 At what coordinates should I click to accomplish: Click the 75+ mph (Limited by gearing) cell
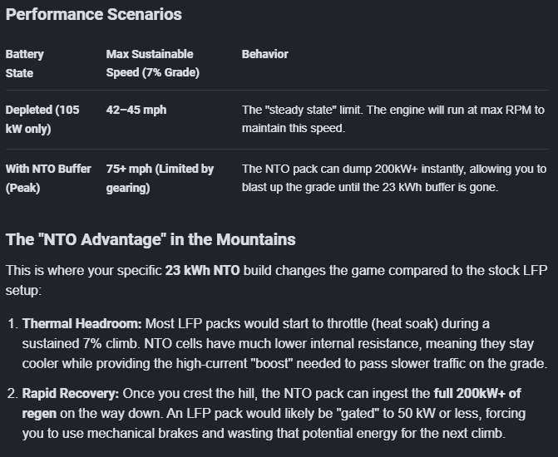coord(160,178)
